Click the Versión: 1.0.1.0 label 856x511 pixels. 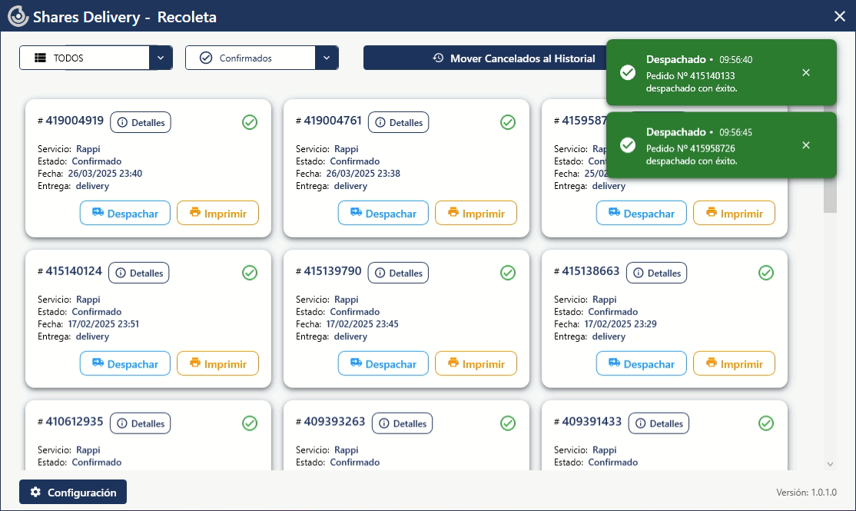click(x=806, y=493)
